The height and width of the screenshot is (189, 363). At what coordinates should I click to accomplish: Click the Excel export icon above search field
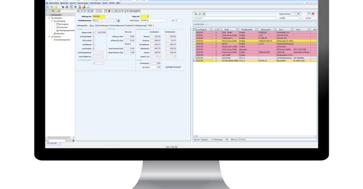click(204, 14)
